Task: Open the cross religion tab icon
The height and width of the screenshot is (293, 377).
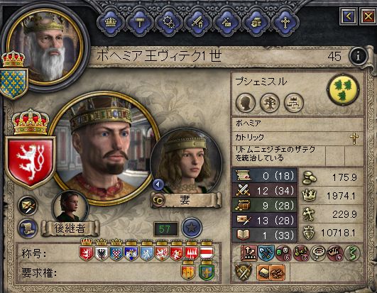Action: 285,23
